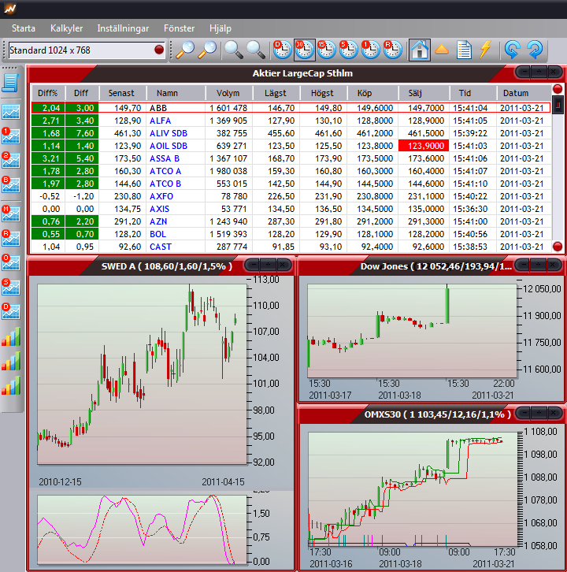
Task: Open the AXIS stock link
Action: click(159, 209)
